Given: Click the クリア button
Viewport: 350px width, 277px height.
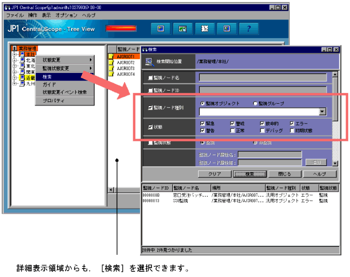Looking at the screenshot, I should coord(215,174).
